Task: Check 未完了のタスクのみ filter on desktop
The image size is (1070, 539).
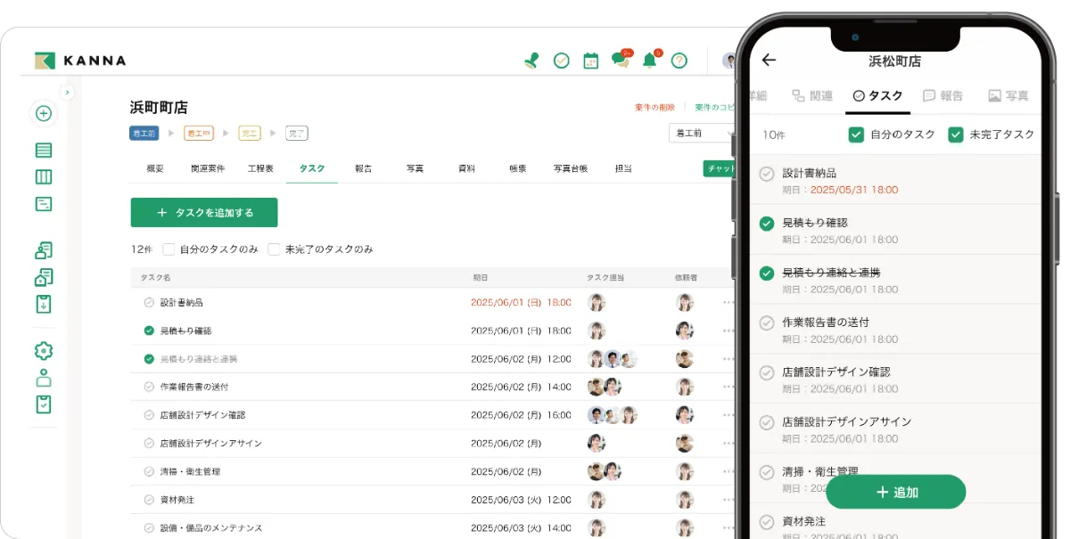Action: pos(274,249)
